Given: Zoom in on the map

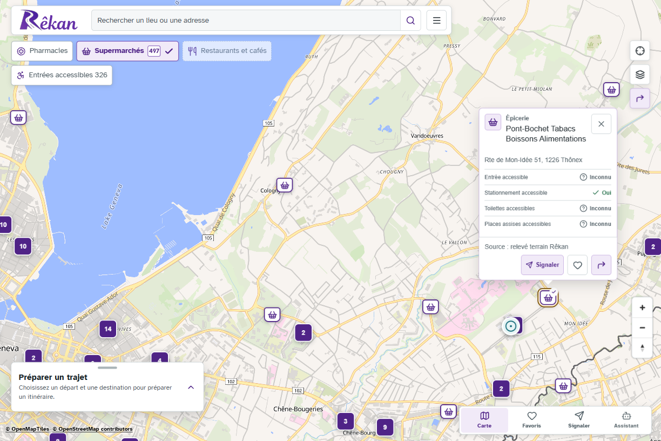Looking at the screenshot, I should [x=642, y=308].
